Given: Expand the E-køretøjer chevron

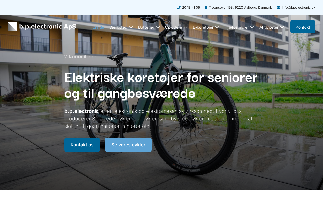Looking at the screenshot, I should point(217,27).
